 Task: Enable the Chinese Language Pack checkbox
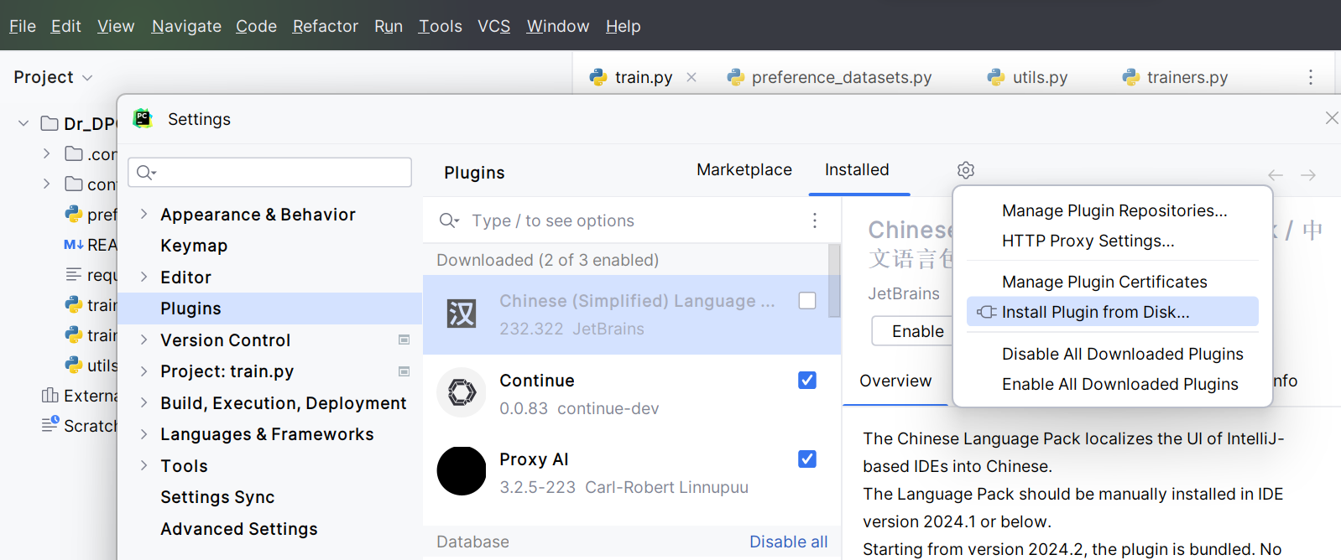[807, 300]
